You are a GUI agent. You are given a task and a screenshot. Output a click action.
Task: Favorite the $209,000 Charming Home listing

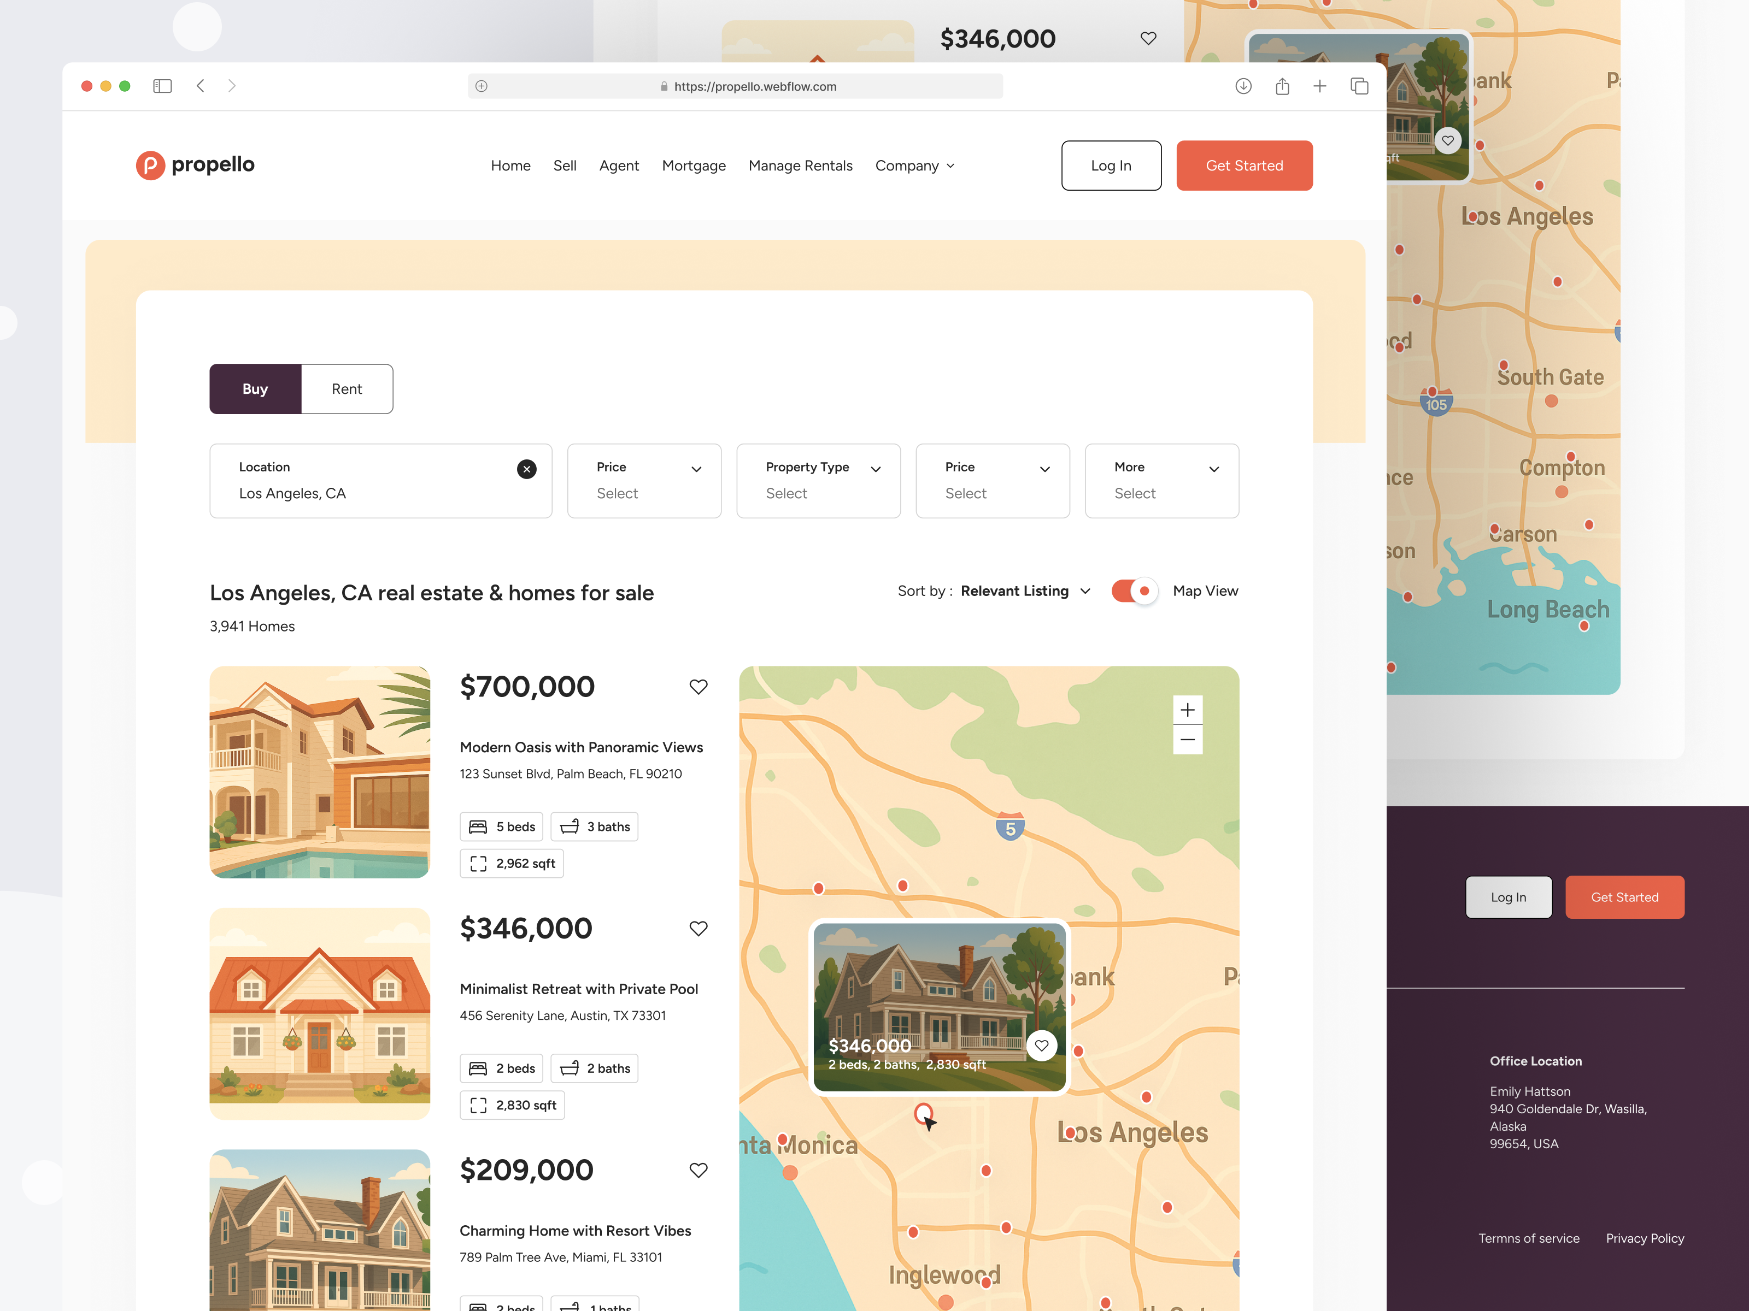pos(699,1170)
